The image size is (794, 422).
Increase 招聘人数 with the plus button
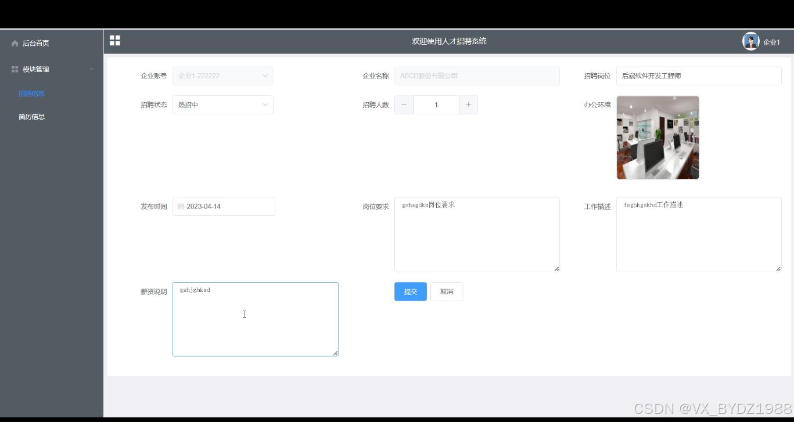(x=468, y=104)
